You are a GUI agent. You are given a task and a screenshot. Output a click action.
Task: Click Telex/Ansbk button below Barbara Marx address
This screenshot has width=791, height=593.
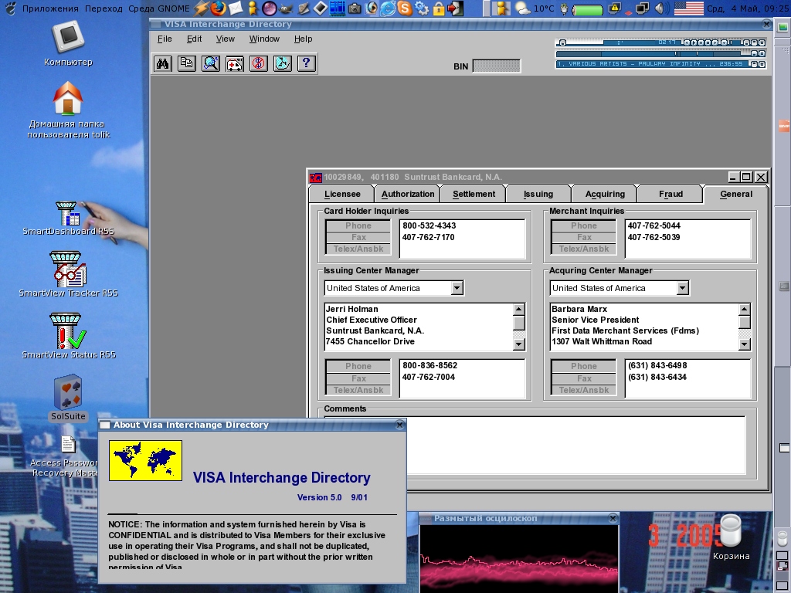[x=584, y=390]
